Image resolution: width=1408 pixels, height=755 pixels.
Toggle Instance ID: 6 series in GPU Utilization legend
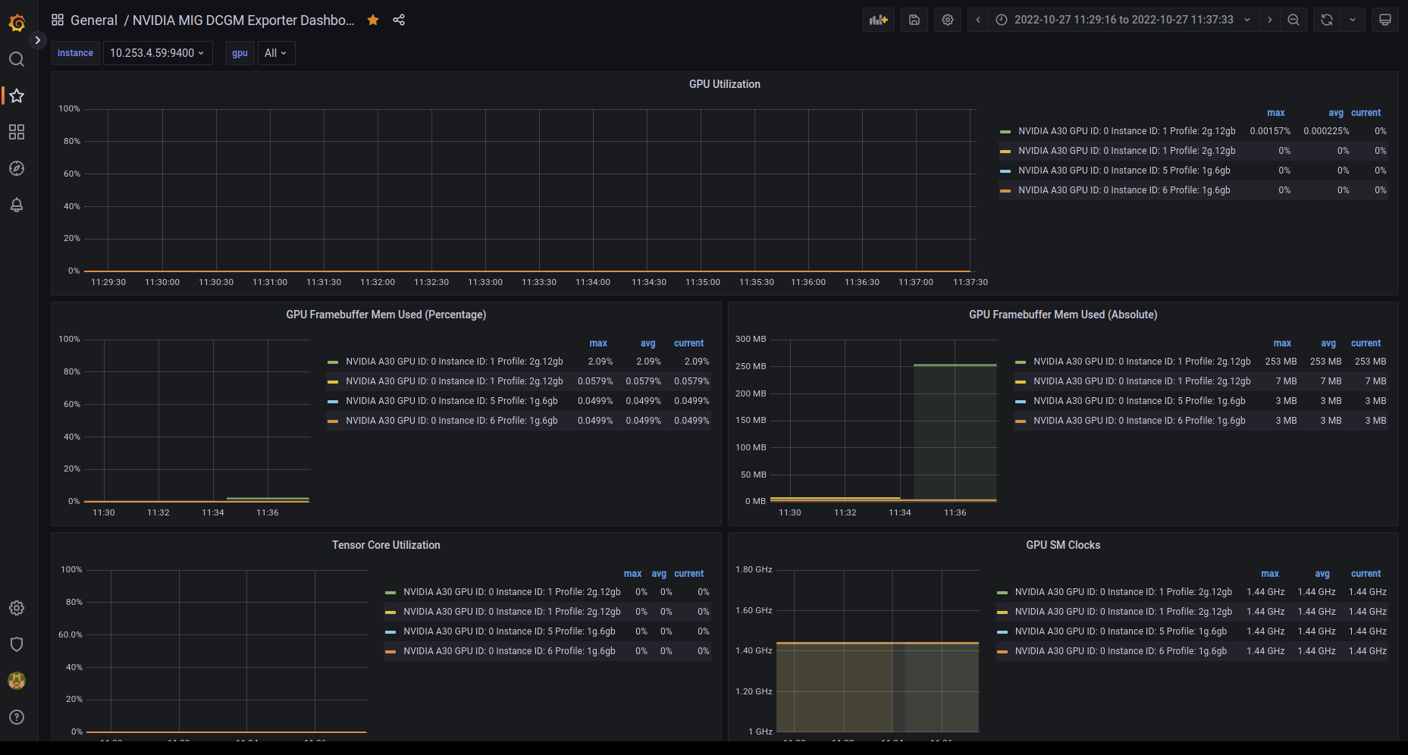pos(1124,190)
